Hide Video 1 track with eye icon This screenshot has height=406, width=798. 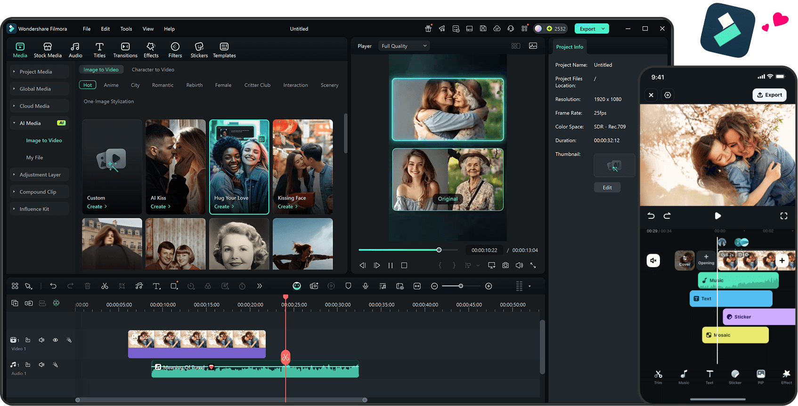[55, 340]
